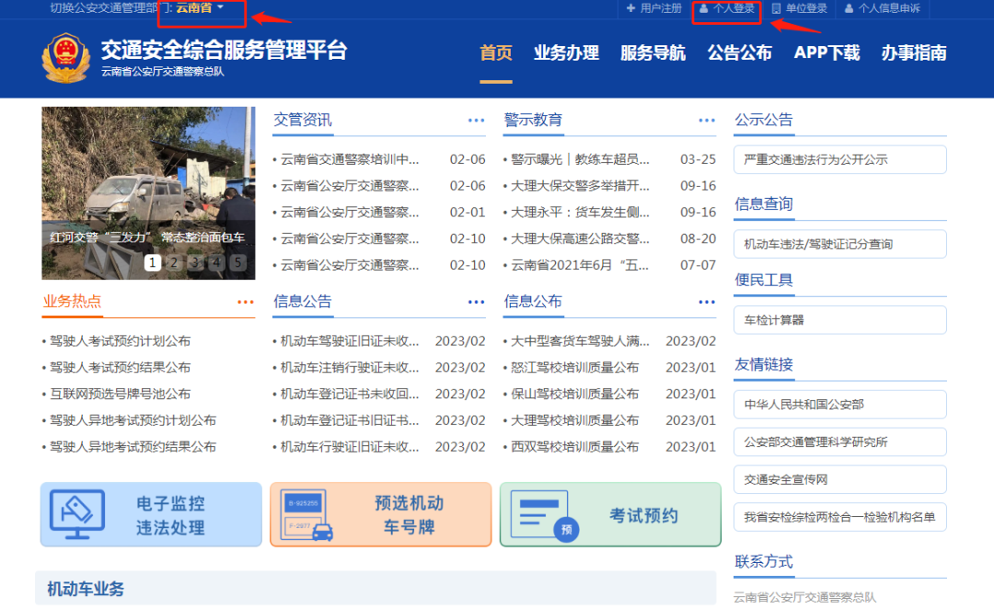The image size is (994, 610).
Task: Go to the 首页 tab
Action: 496,52
